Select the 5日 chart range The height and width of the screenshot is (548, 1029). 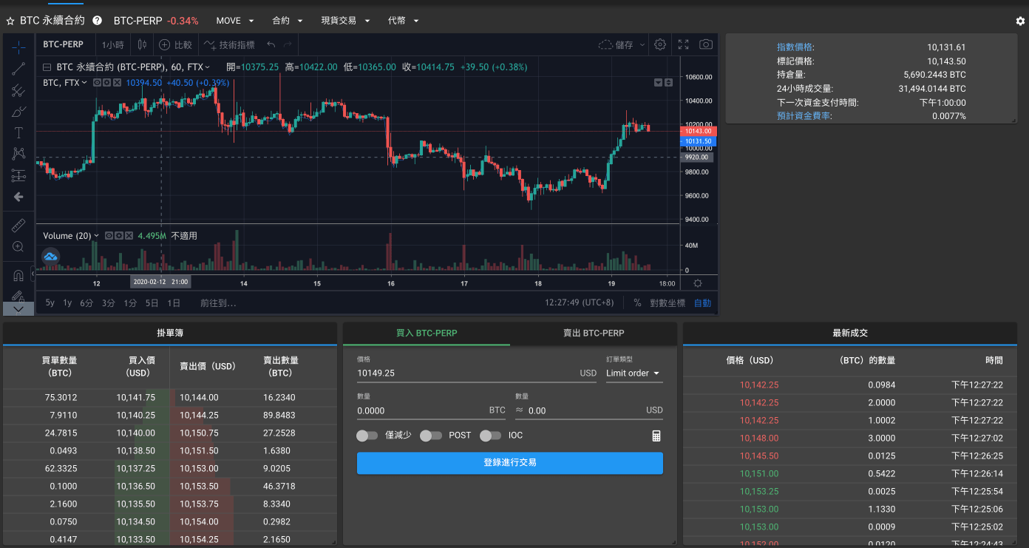[x=152, y=303]
